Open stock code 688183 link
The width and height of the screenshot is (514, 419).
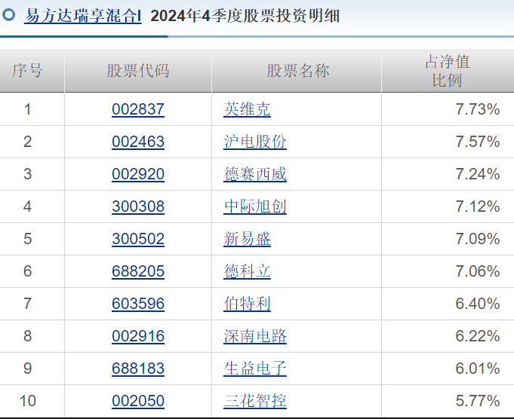coord(138,369)
